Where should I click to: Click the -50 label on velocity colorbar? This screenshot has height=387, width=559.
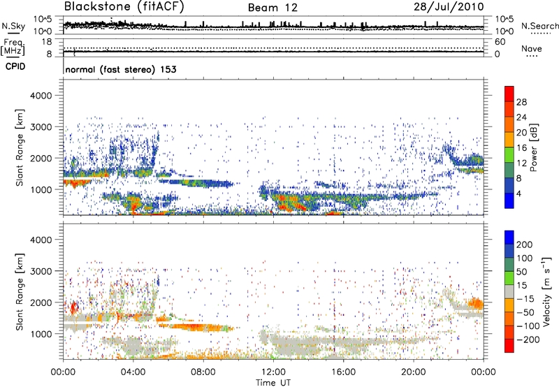coord(525,312)
